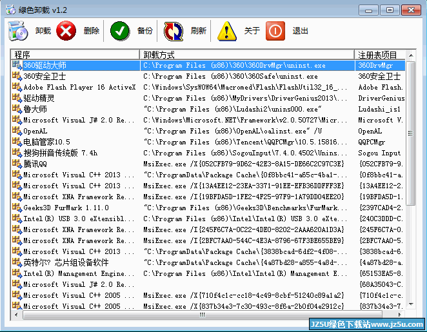Select Intel(R) USB 3.0 eXtensible entry
This screenshot has height=332, width=427.
tap(79, 219)
